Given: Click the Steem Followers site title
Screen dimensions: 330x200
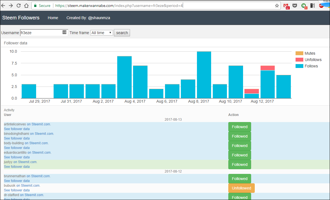Looking at the screenshot, I should [21, 18].
